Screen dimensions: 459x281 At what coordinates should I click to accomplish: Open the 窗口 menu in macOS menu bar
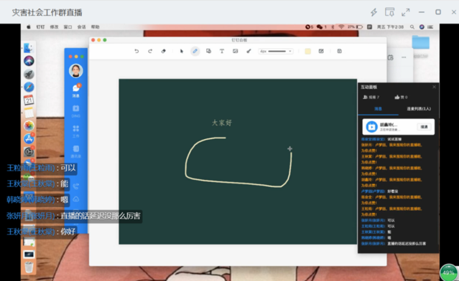(x=68, y=27)
